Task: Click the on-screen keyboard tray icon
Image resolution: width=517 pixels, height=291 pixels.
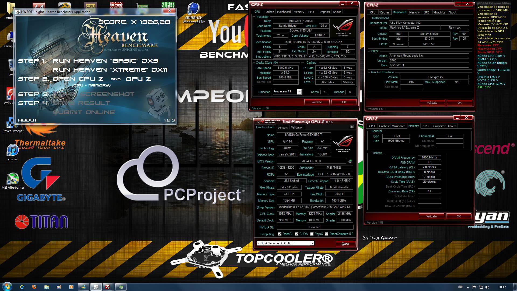Action: click(460, 287)
